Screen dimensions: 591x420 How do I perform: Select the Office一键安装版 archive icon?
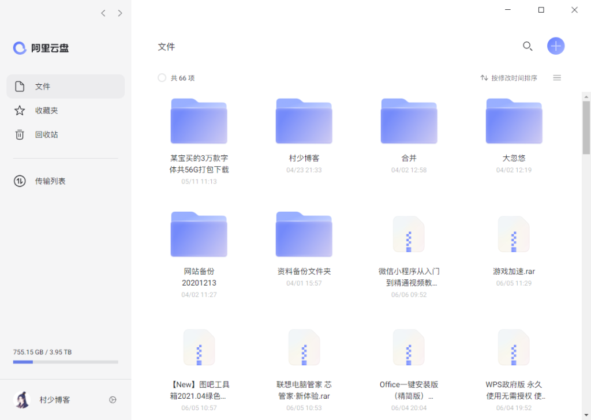[x=409, y=347]
